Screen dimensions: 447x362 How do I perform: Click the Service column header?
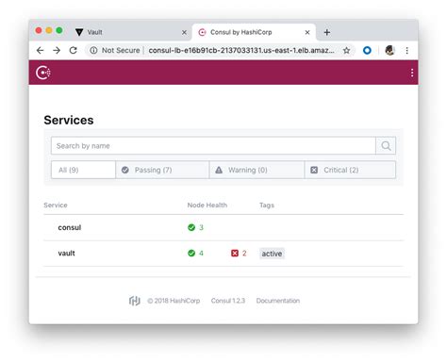coord(56,206)
